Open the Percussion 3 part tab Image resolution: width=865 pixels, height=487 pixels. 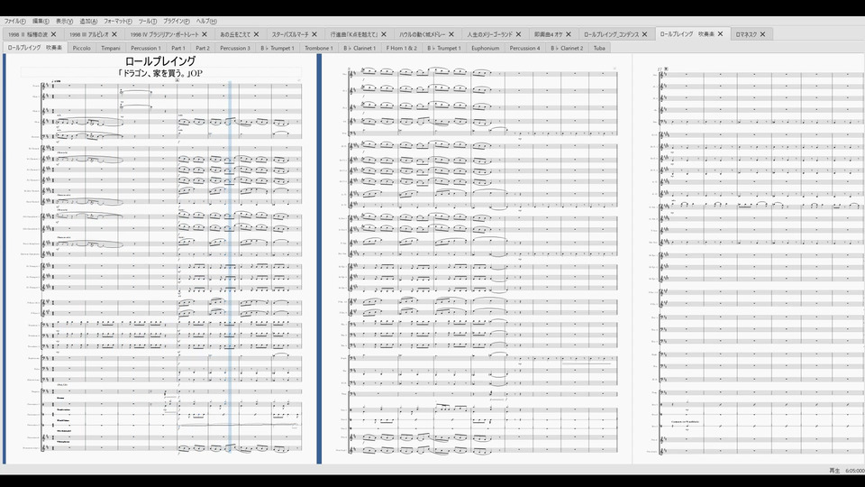coord(235,48)
